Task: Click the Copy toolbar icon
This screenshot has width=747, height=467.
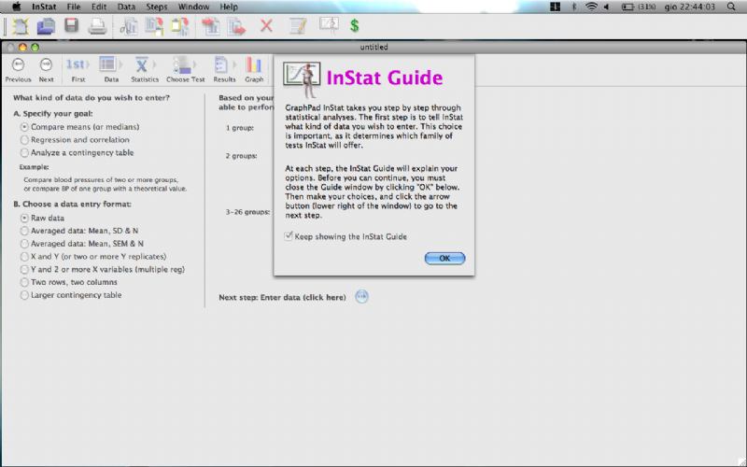Action: (154, 26)
